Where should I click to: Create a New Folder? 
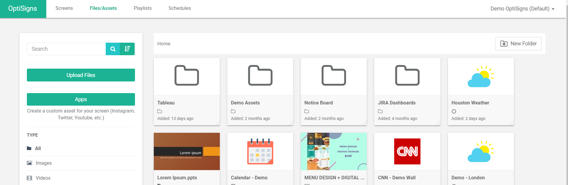518,44
